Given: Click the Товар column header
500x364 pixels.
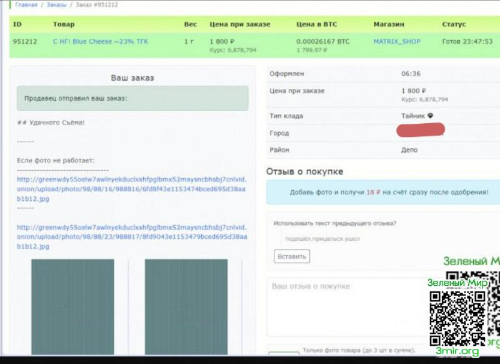Looking at the screenshot, I should click(64, 24).
